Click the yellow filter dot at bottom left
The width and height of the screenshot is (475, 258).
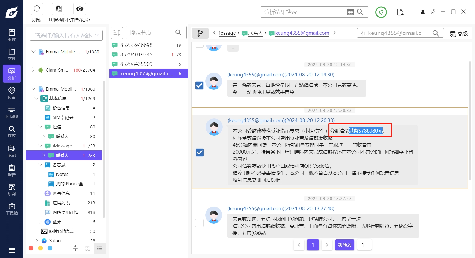coord(40,248)
